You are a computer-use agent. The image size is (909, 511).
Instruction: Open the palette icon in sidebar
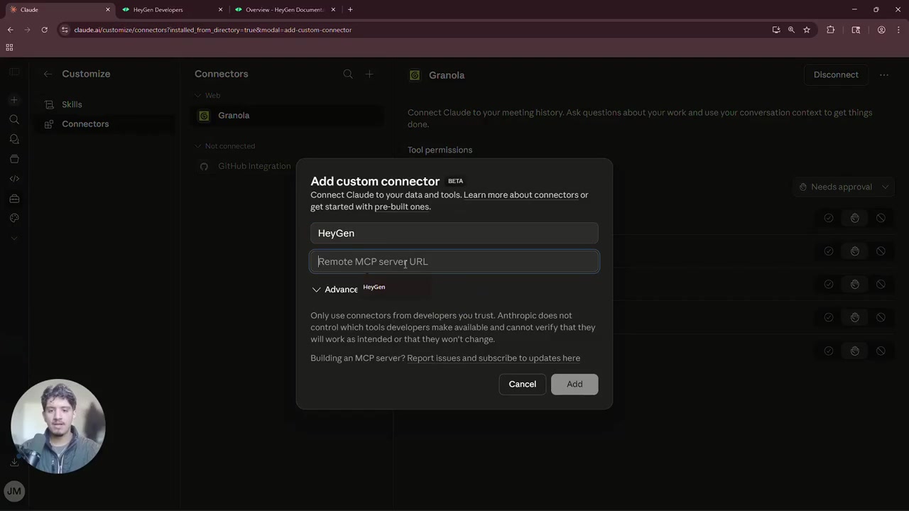click(14, 218)
